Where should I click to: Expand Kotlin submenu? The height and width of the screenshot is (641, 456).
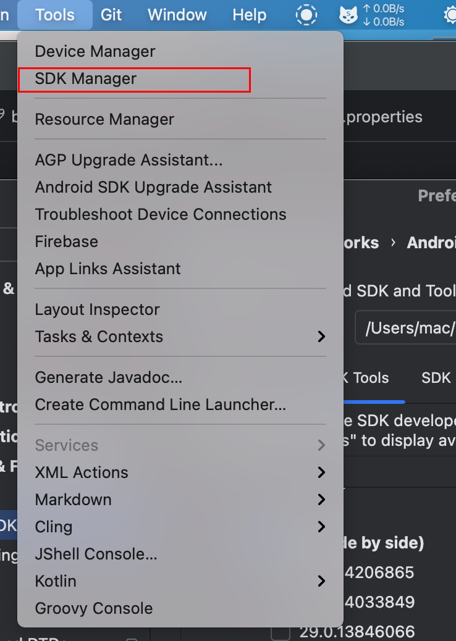click(180, 581)
